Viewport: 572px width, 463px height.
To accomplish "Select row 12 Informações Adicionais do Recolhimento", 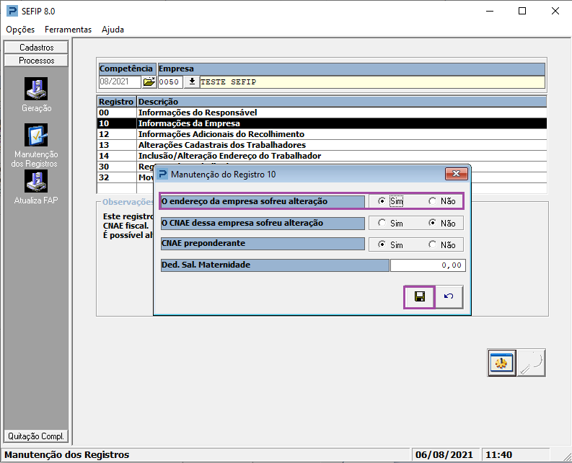I will pos(322,134).
